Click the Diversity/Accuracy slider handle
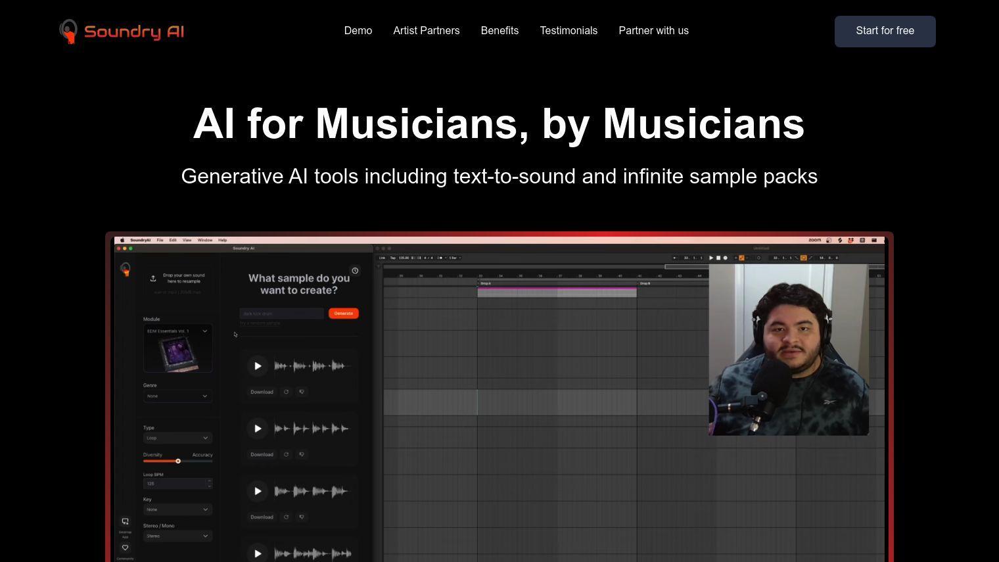The width and height of the screenshot is (999, 562). [x=178, y=461]
